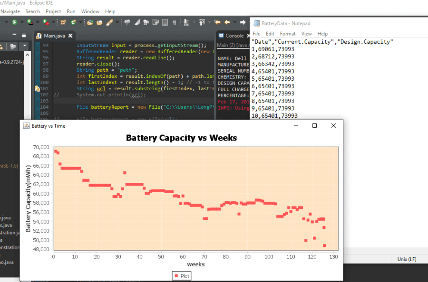Click the red Plot legend swatch
The image size is (428, 282).
click(x=176, y=276)
